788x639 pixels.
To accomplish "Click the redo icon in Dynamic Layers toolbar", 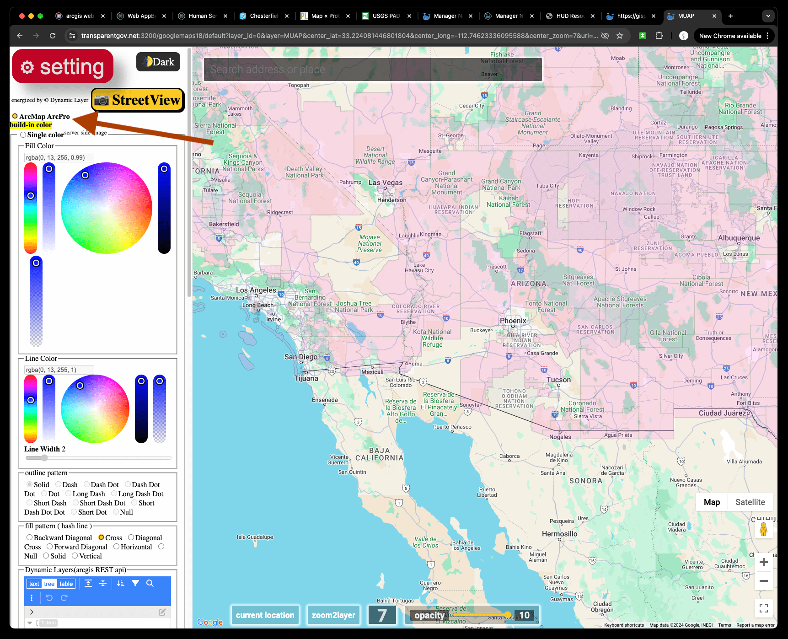I will point(64,598).
